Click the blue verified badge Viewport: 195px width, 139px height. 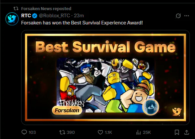(35, 16)
